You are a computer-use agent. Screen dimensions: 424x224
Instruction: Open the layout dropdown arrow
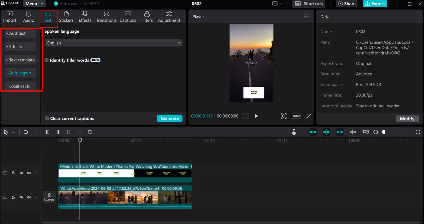281,4
